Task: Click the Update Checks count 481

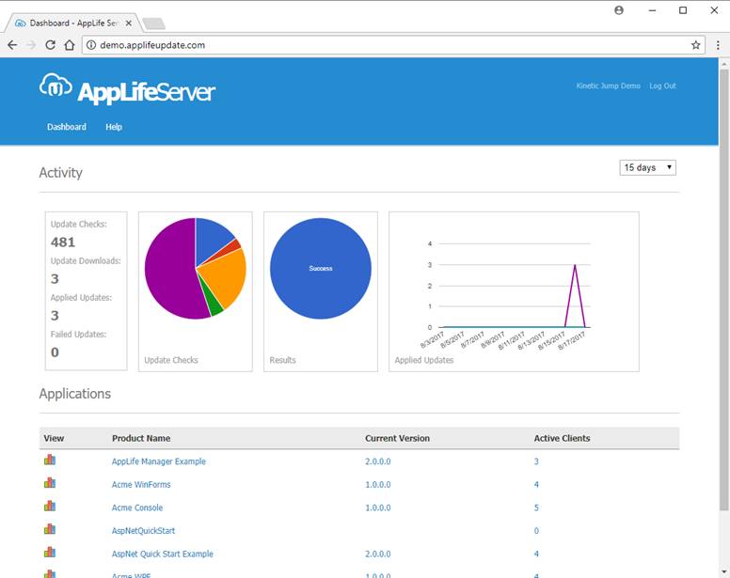Action: tap(63, 242)
